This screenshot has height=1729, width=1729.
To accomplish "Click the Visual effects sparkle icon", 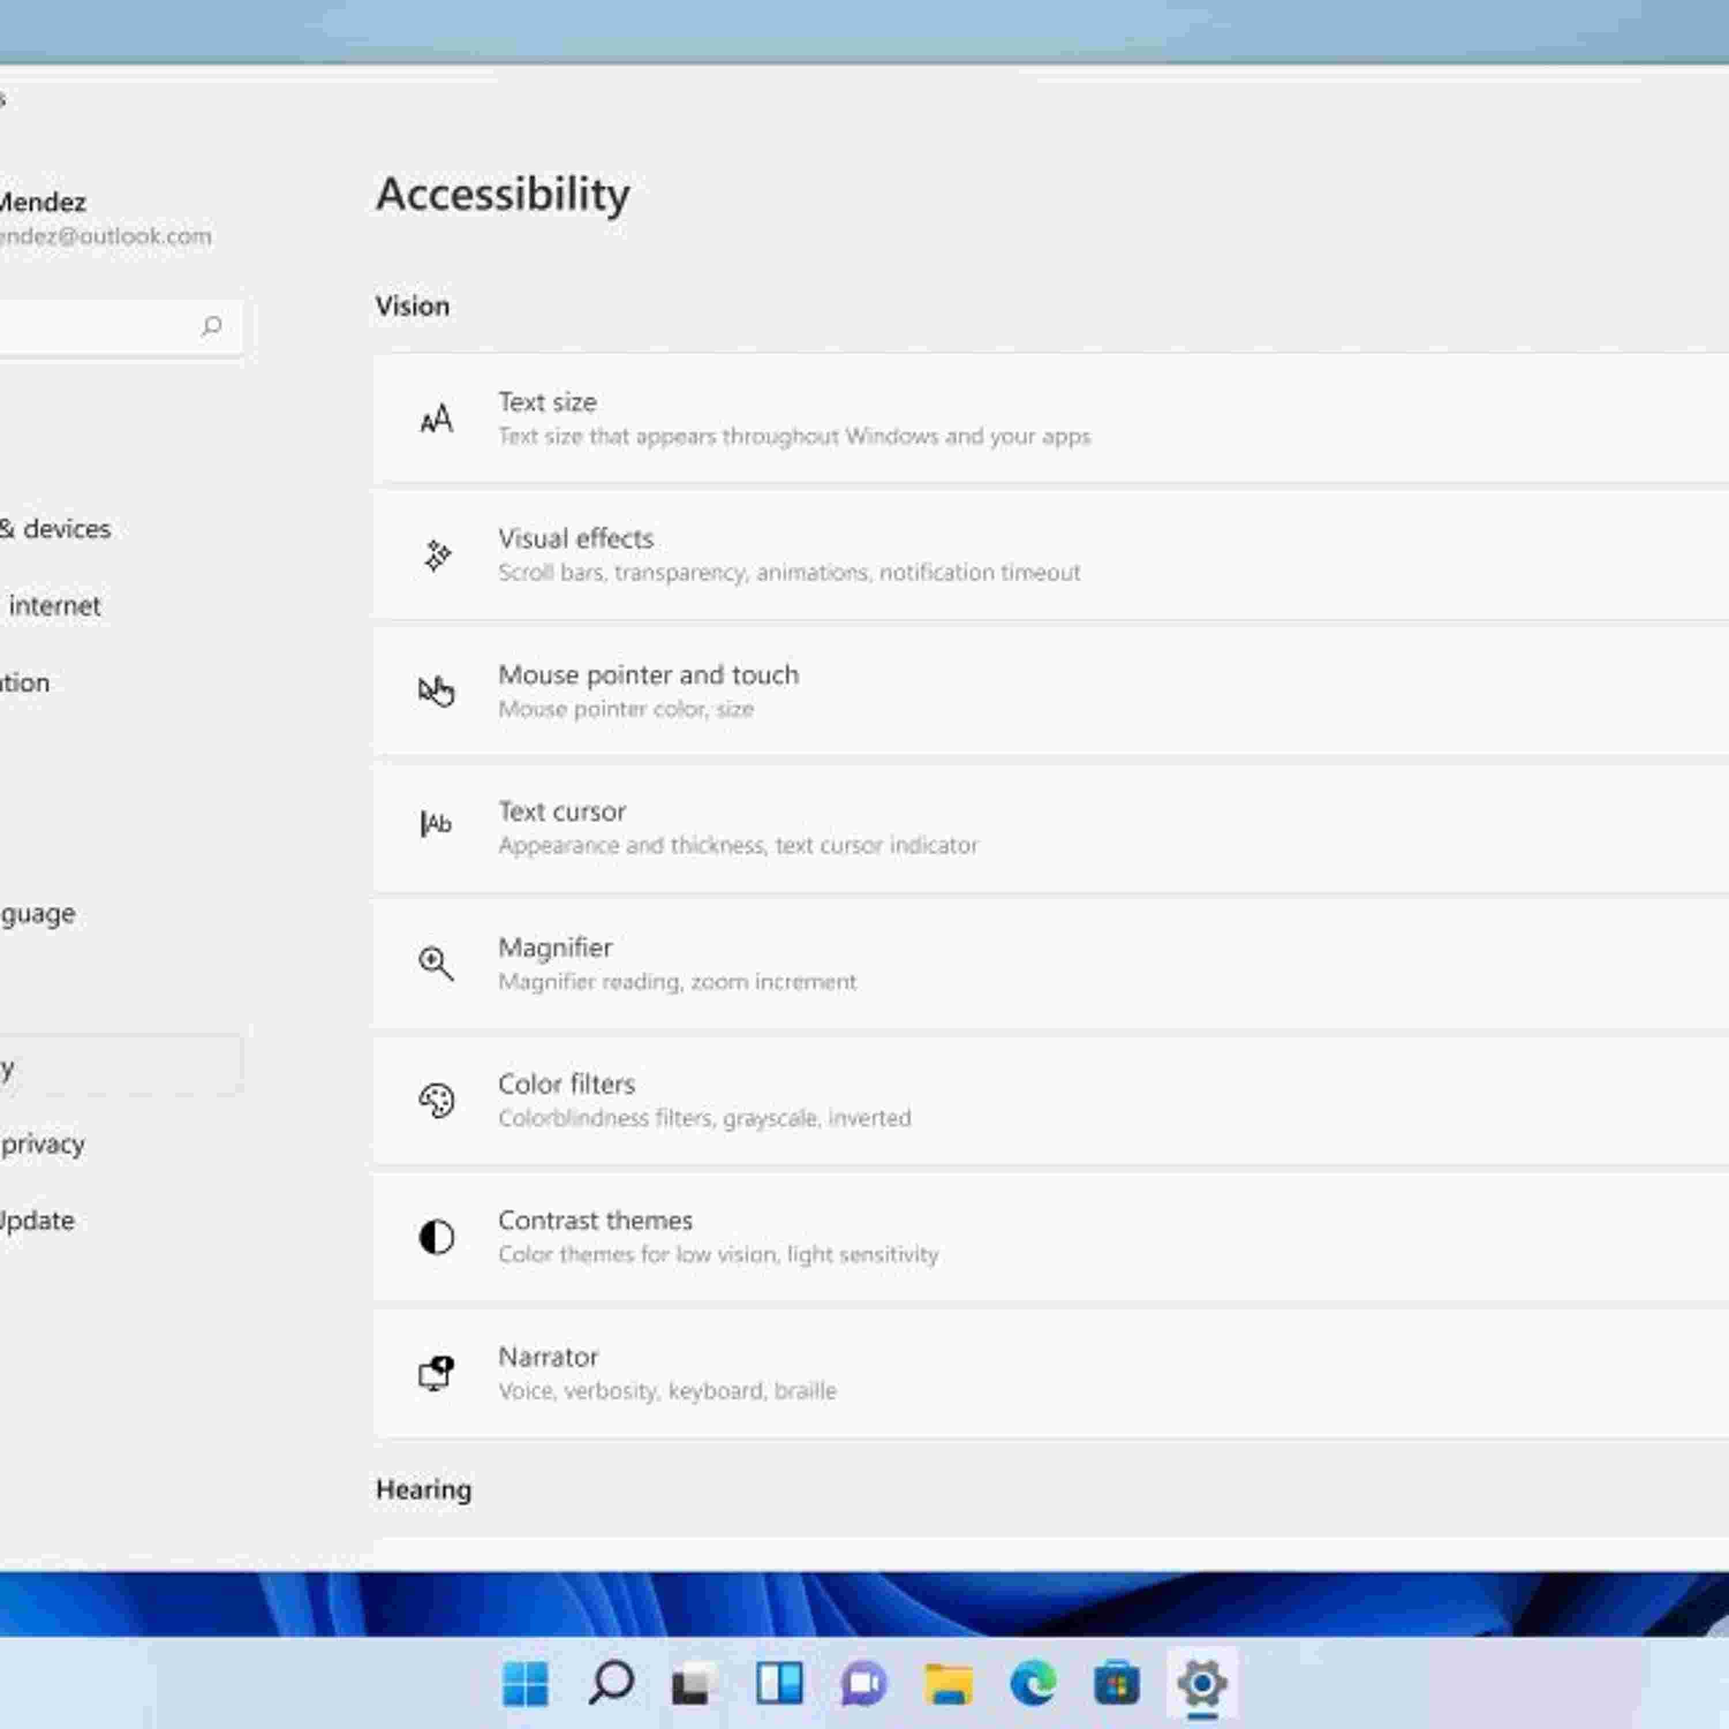I will [x=437, y=556].
